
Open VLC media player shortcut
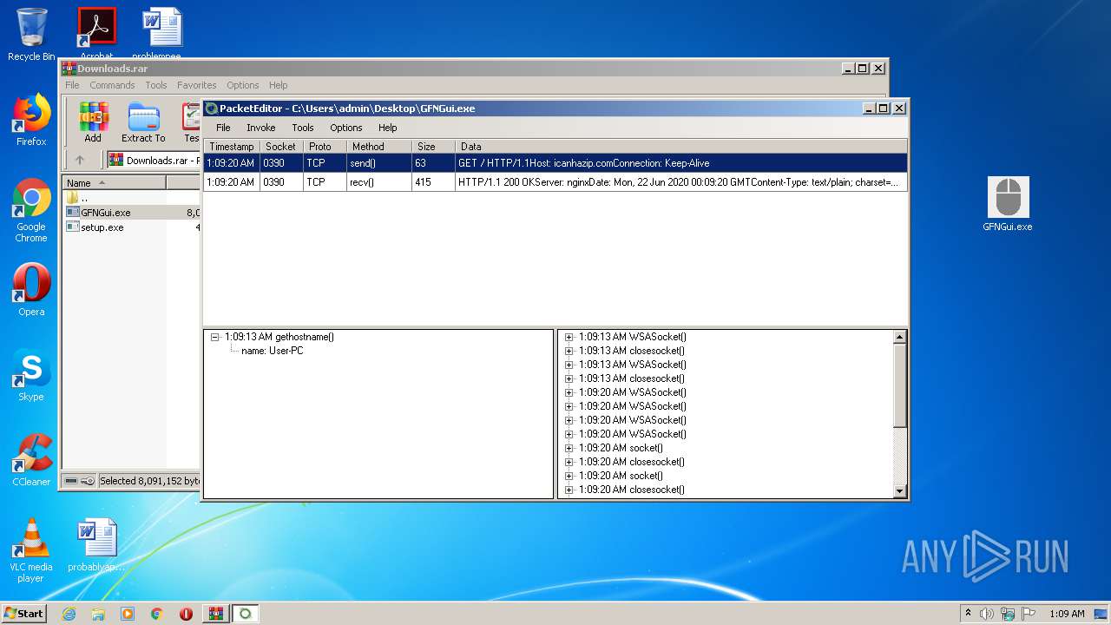point(31,551)
